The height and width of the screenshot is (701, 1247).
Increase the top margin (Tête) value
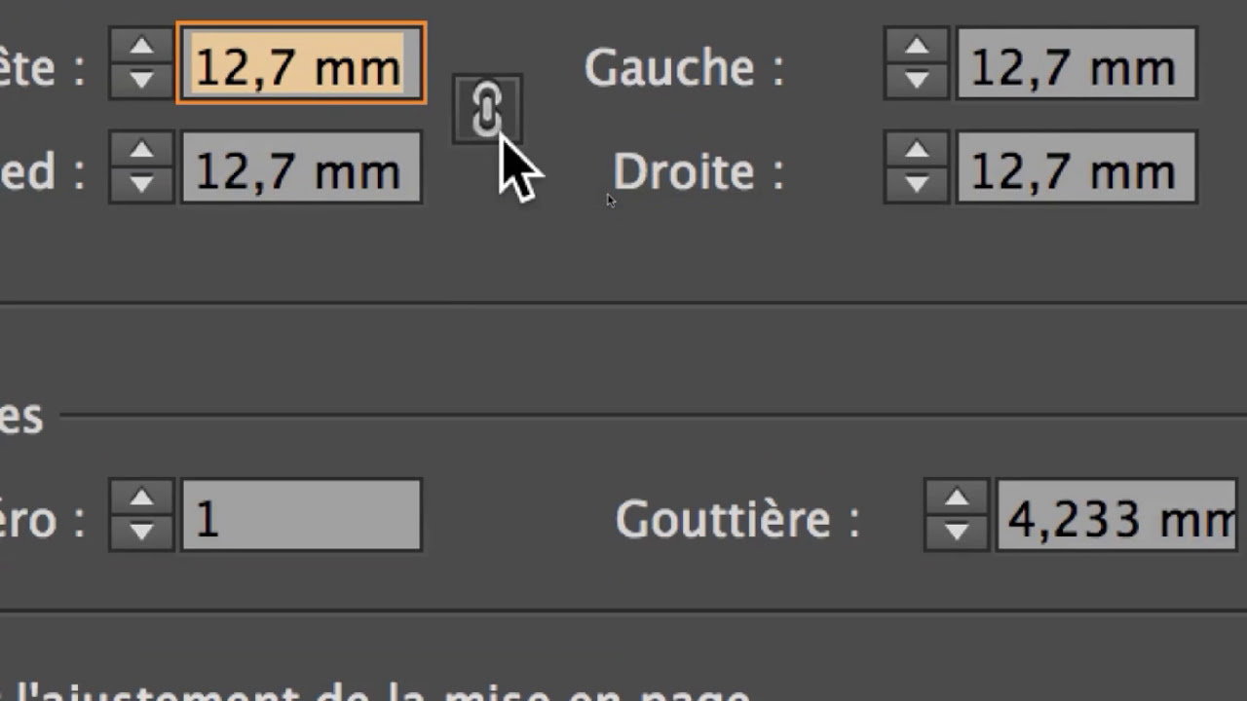click(142, 47)
